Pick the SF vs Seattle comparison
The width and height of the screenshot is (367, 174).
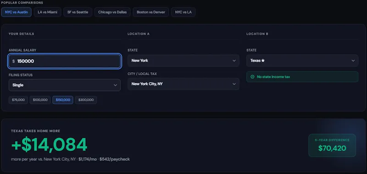tap(78, 12)
